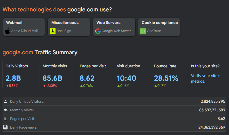Click the red down arrow under Monthly Visits

[x=44, y=86]
